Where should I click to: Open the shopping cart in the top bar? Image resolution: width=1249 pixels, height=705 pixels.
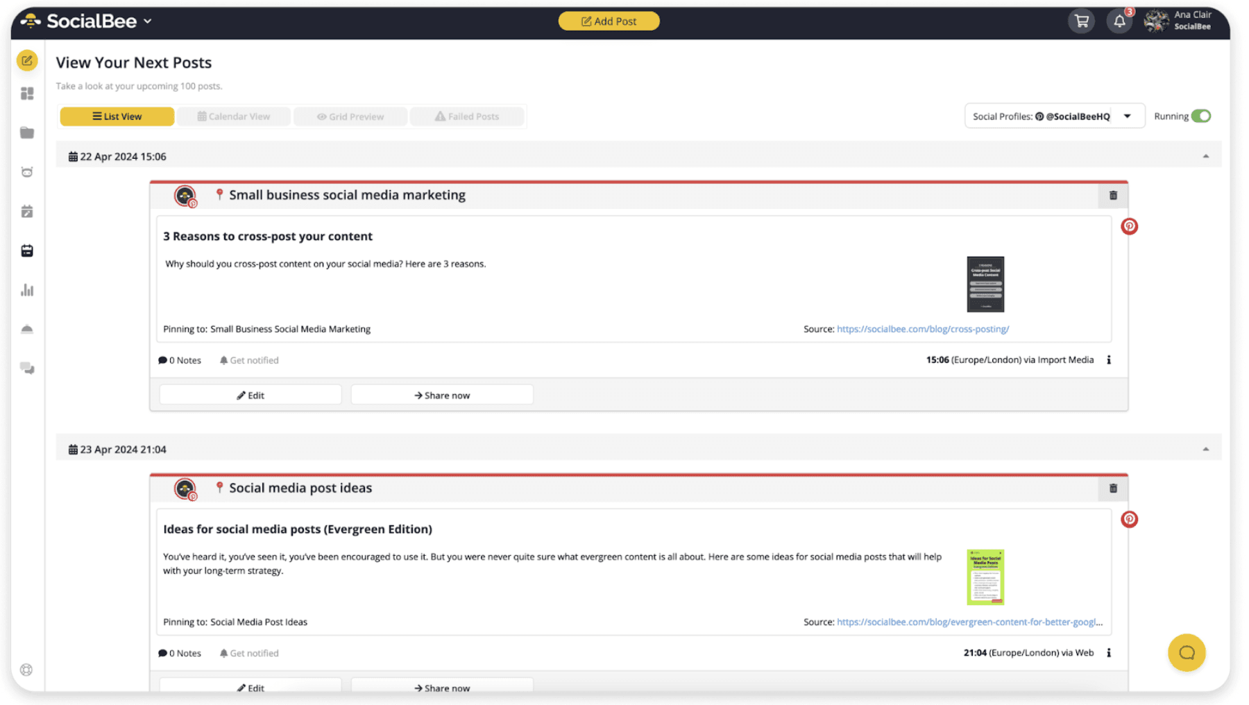pyautogui.click(x=1081, y=21)
